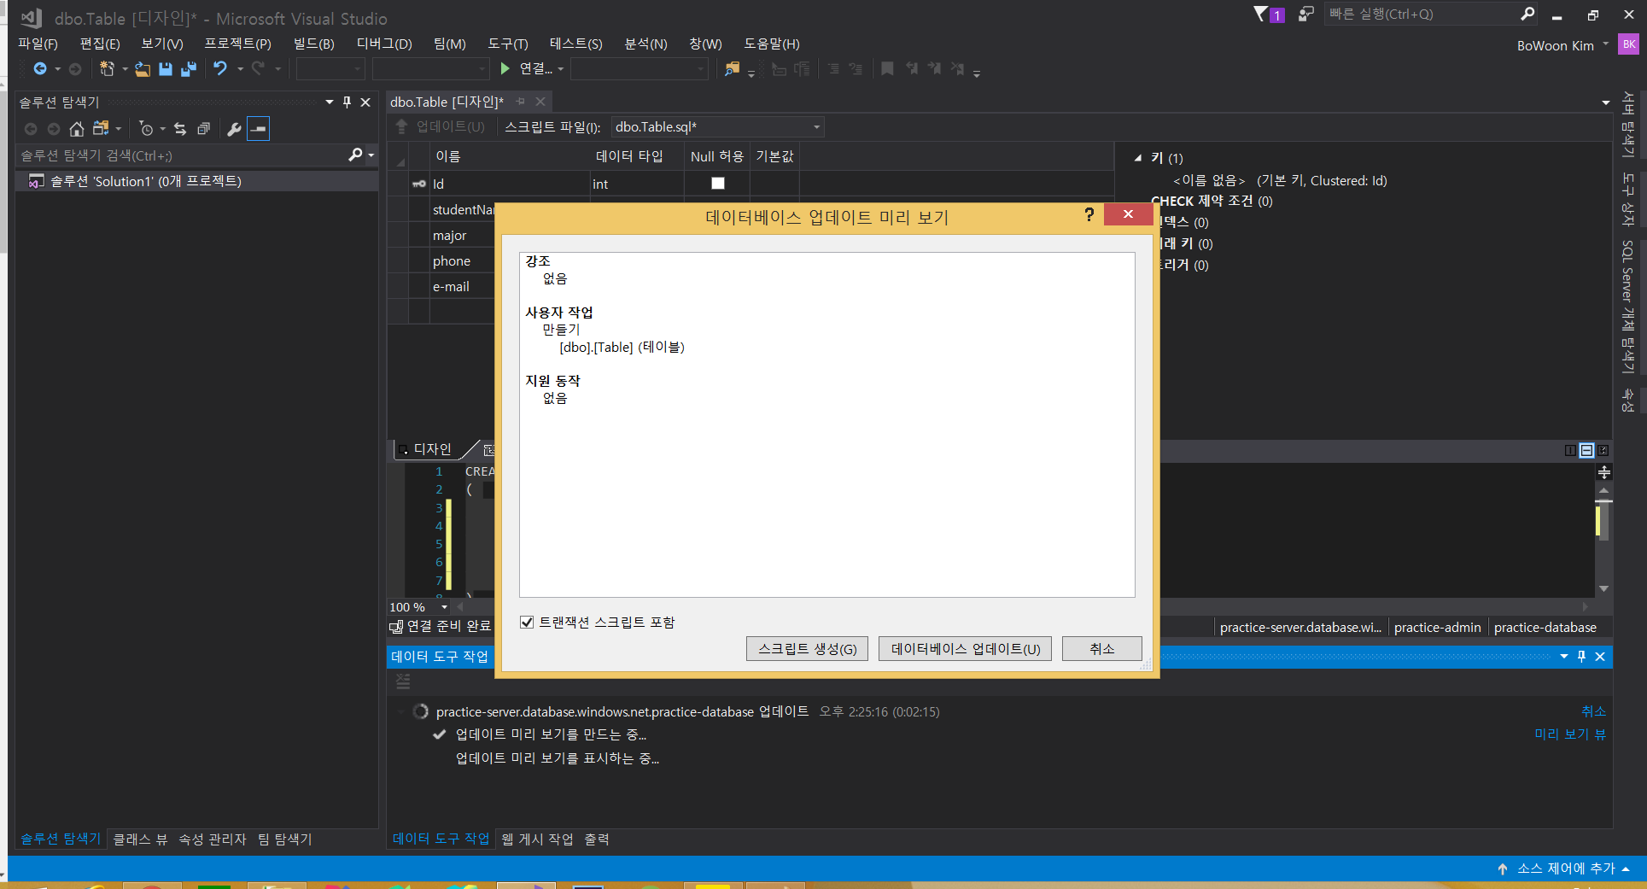The width and height of the screenshot is (1647, 889).
Task: Pin the Solution Explorer panel
Action: 347,102
